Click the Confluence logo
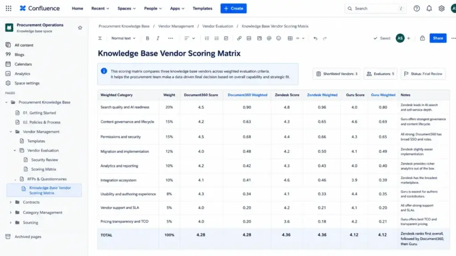 [40, 8]
